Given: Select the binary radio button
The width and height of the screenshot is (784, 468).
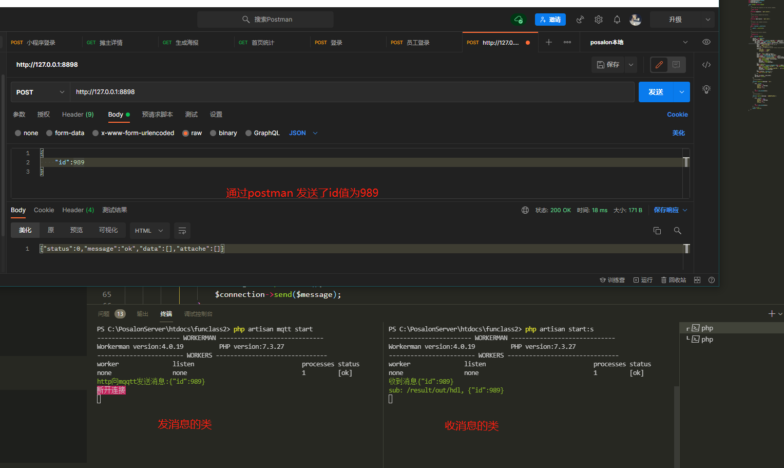Looking at the screenshot, I should click(213, 133).
